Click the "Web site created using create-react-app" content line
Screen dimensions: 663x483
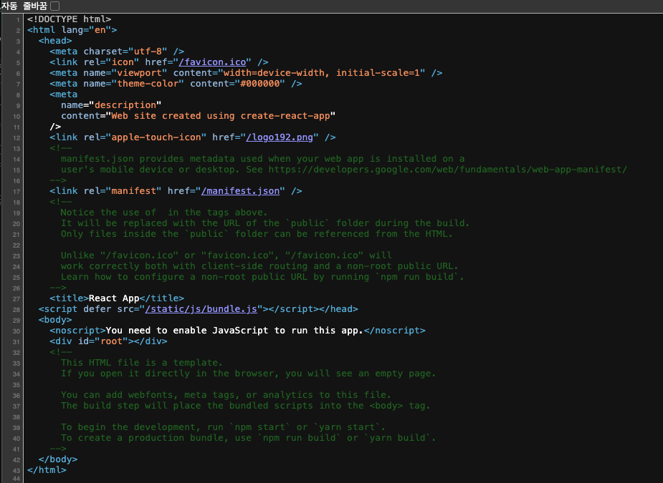pyautogui.click(x=199, y=116)
